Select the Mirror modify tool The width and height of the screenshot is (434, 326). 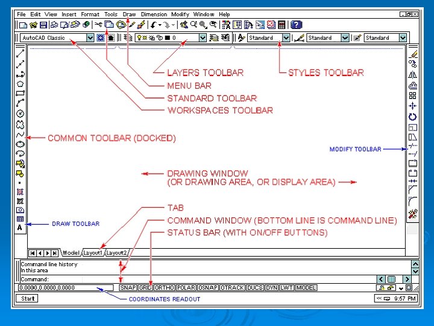(413, 75)
